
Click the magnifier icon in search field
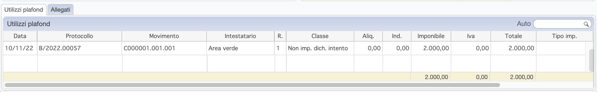point(586,24)
